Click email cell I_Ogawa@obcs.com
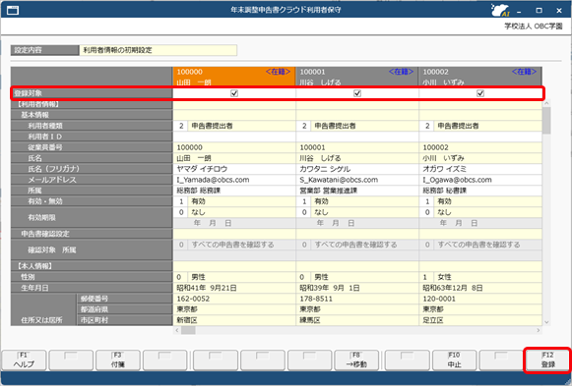Screen dimensions: 572x386 pos(480,180)
